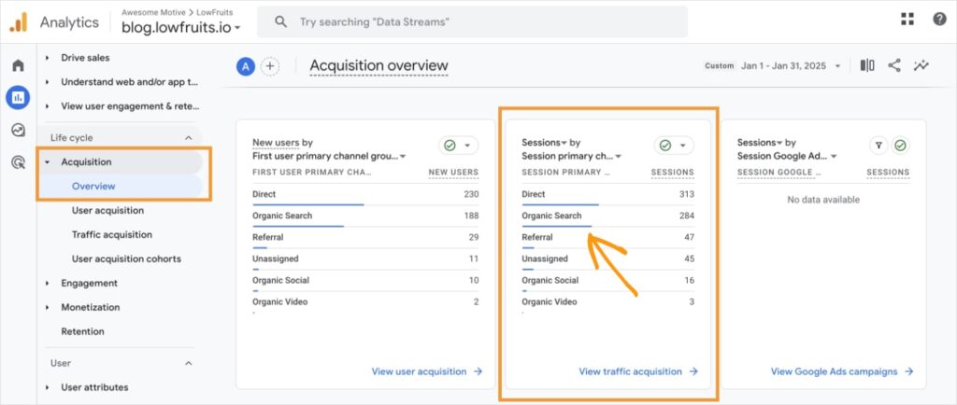
Task: Click the Google Analytics logo
Action: point(18,21)
